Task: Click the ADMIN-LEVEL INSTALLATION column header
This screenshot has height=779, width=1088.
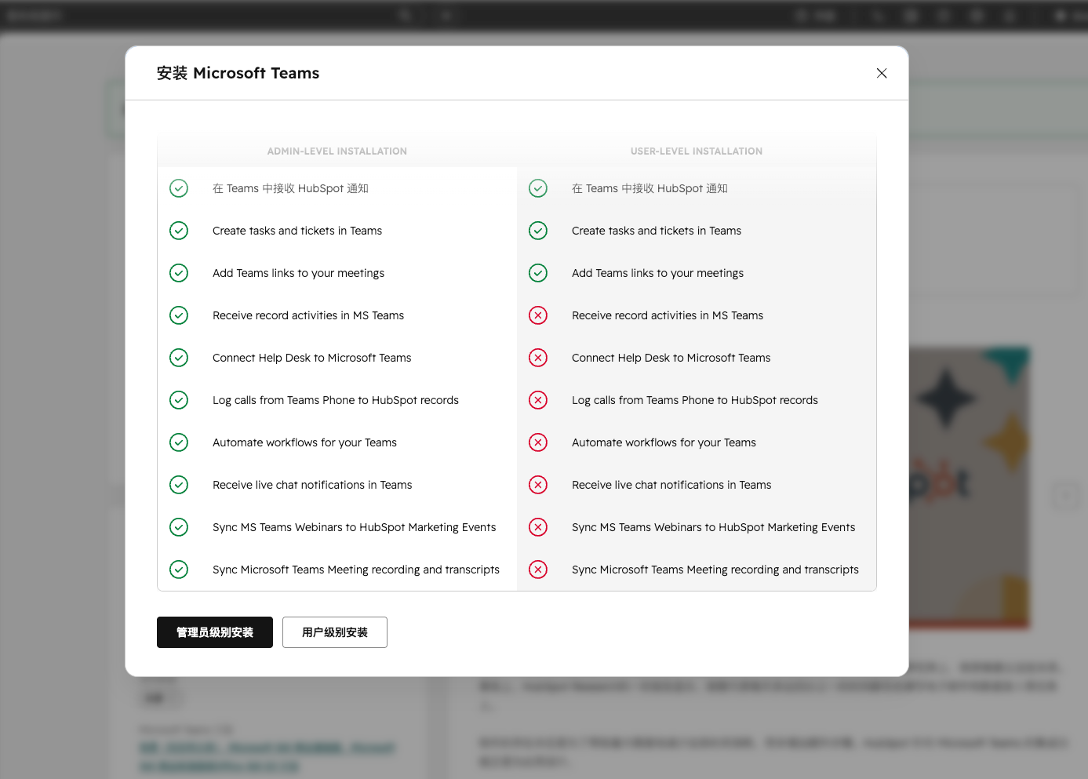Action: 337,151
